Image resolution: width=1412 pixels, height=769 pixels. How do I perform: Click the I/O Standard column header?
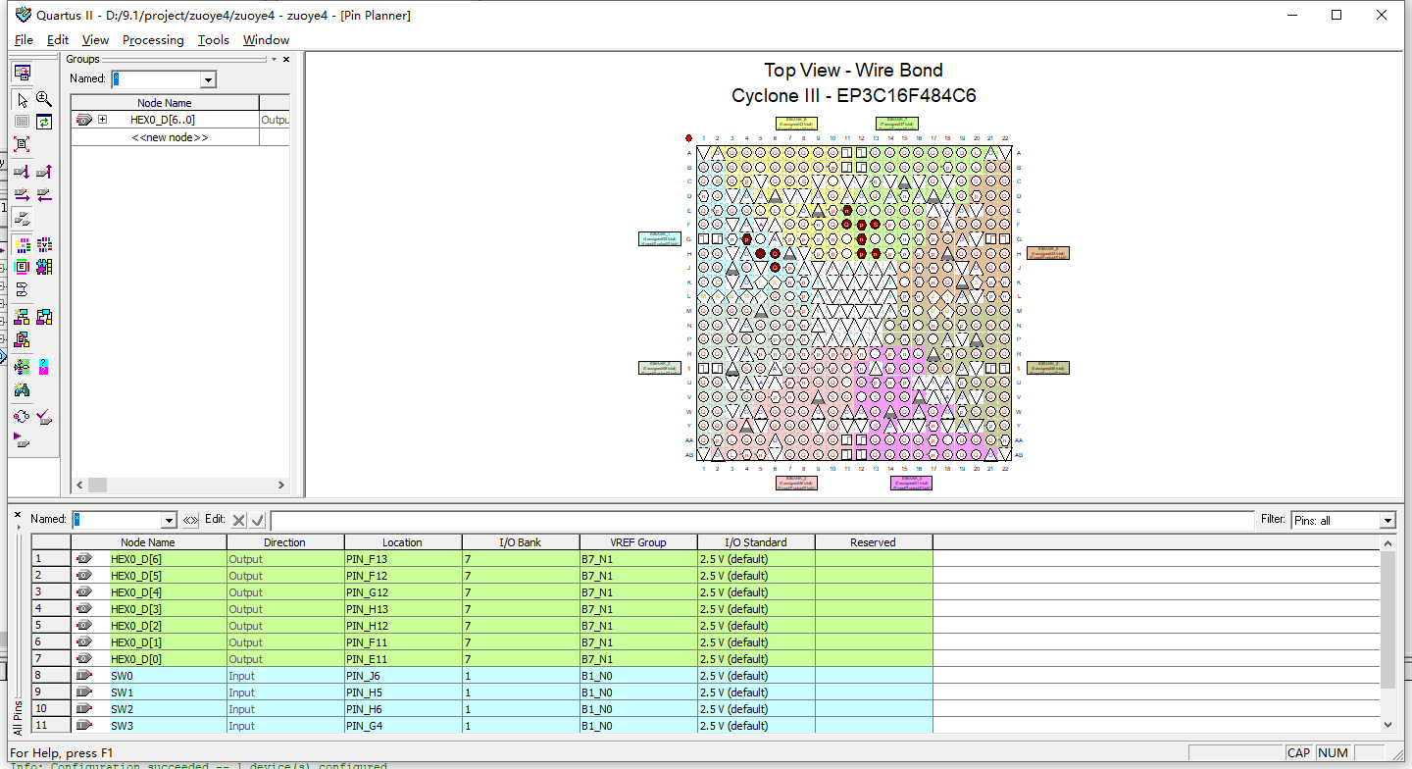(x=756, y=542)
